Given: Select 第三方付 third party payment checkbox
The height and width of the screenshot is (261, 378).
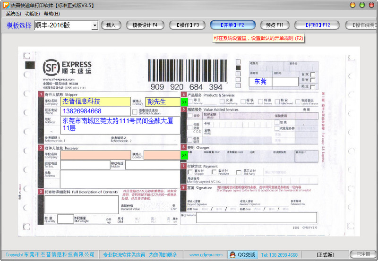Looking at the screenshot, I should click(239, 172).
